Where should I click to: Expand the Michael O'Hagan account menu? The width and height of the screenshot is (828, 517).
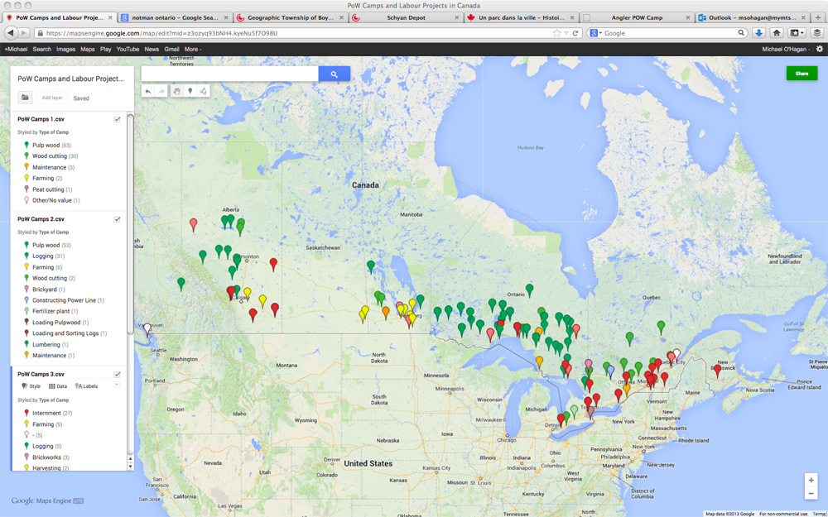pos(787,49)
